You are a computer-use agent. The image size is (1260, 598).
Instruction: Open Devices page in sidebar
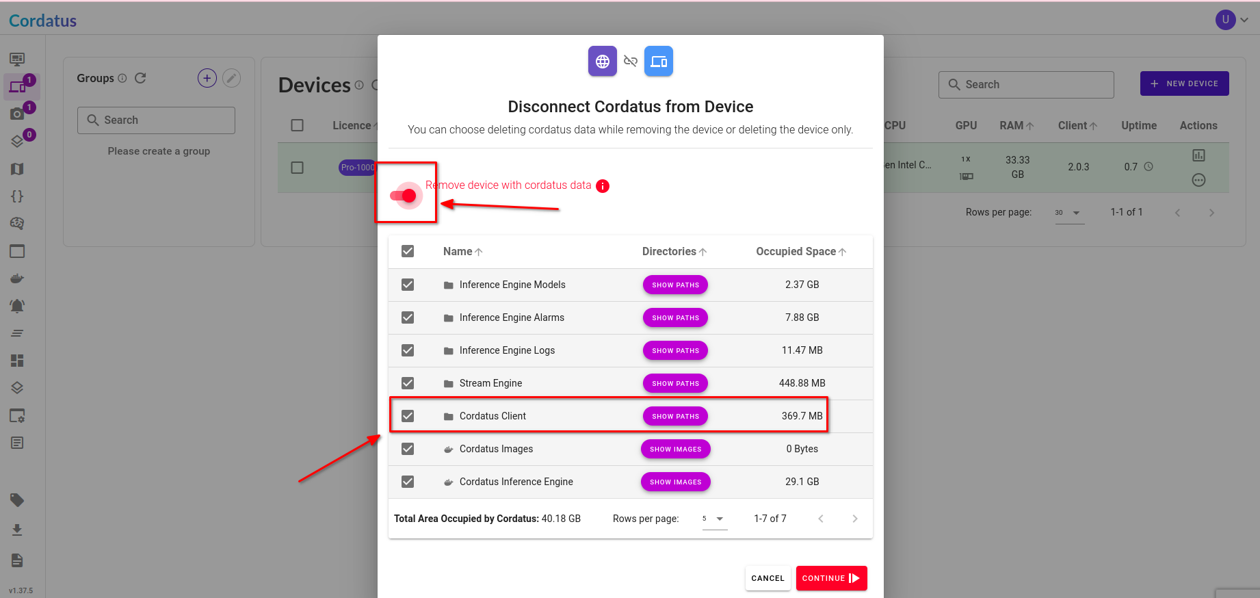coord(17,87)
